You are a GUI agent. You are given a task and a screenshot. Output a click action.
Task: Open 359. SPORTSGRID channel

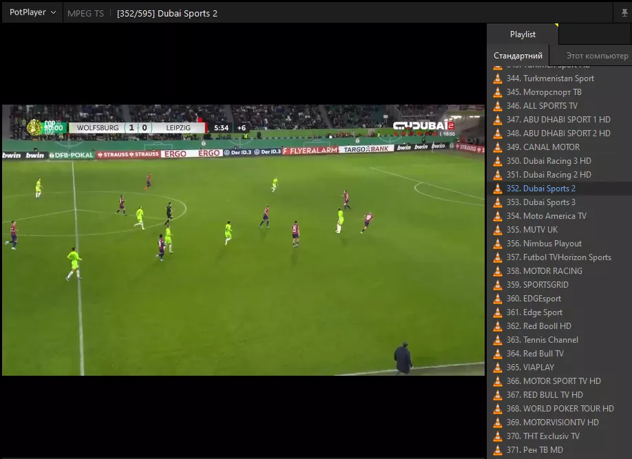560,285
